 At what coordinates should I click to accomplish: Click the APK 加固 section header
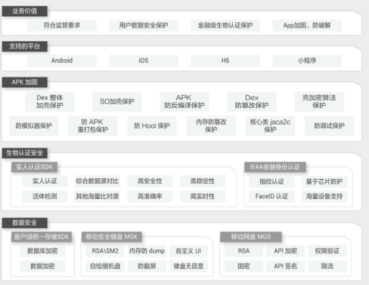pos(24,82)
